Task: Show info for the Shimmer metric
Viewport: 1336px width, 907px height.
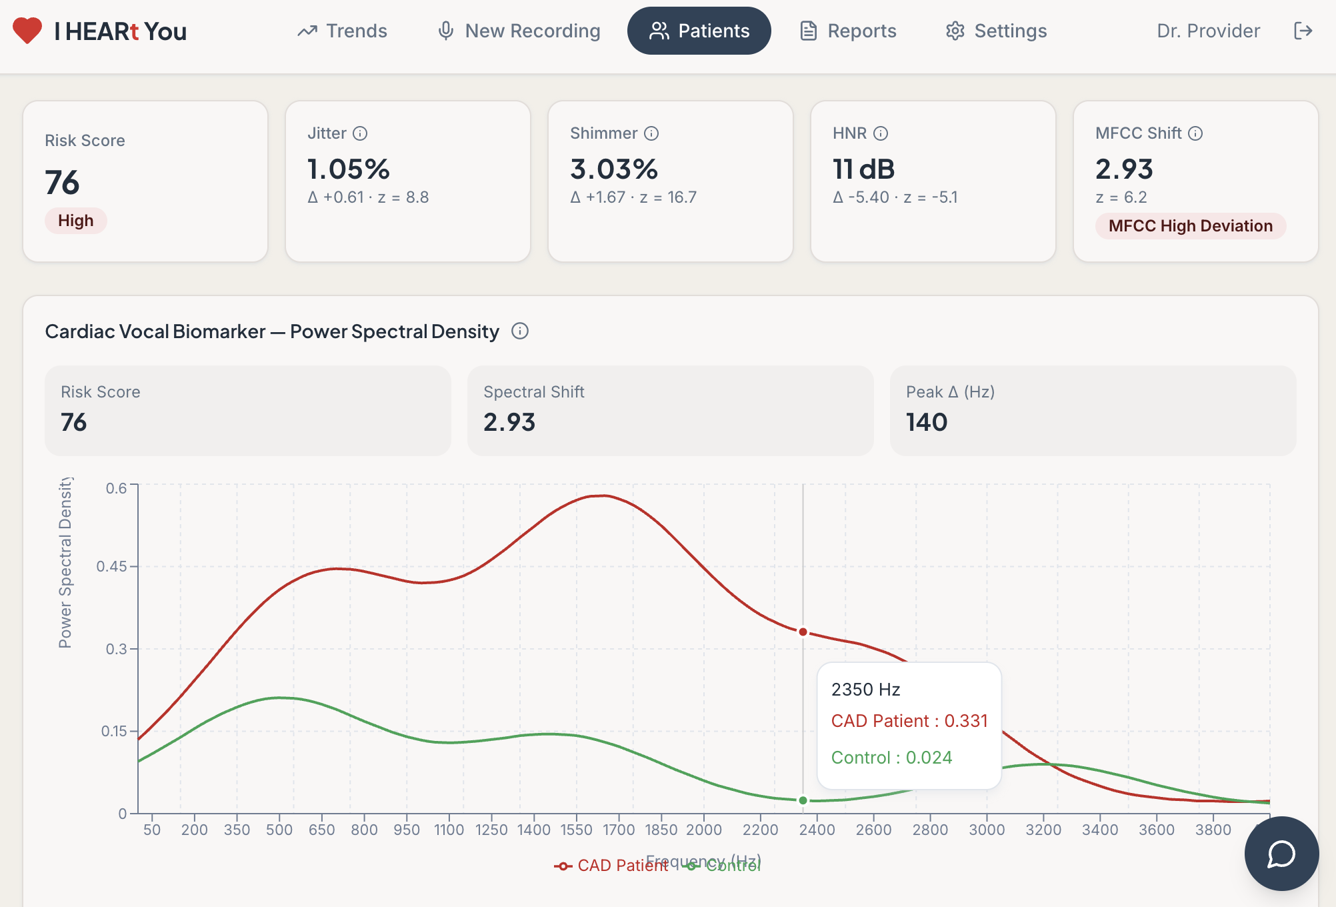Action: (x=651, y=133)
